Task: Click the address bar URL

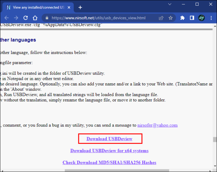Action: 98,18
